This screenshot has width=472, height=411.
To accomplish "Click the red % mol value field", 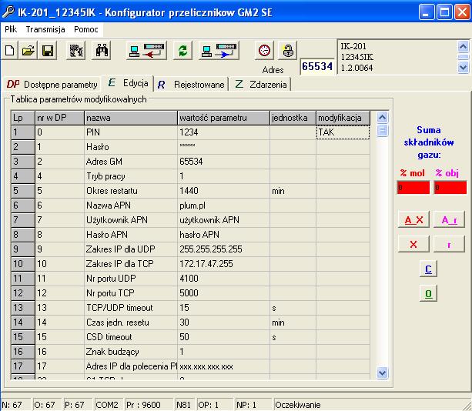I will [x=413, y=188].
